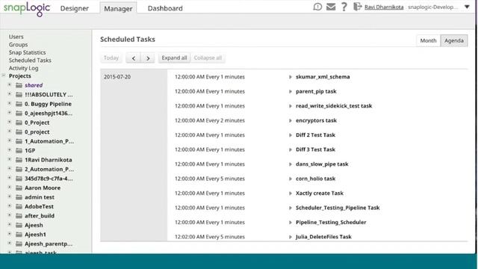Expand the parent_pip task details
This screenshot has height=269, width=478.
(x=291, y=91)
